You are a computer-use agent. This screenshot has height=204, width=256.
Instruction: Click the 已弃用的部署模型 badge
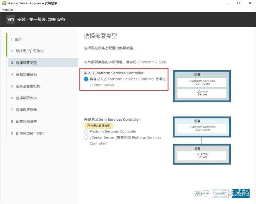[x=98, y=126]
